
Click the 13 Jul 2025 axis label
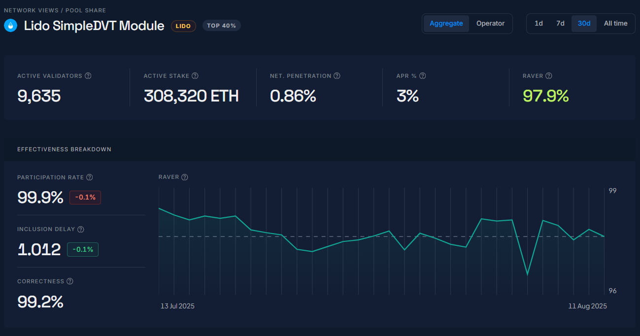[177, 306]
